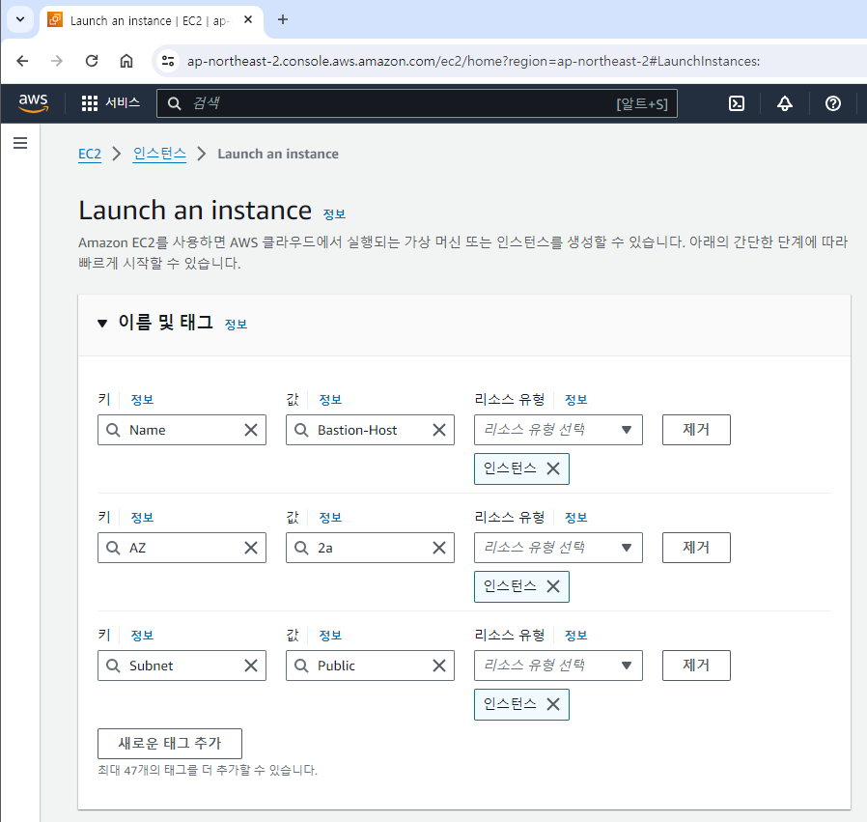Open 정보 link next to 이름 및 태그
Viewport: 867px width, 822px height.
pos(237,325)
